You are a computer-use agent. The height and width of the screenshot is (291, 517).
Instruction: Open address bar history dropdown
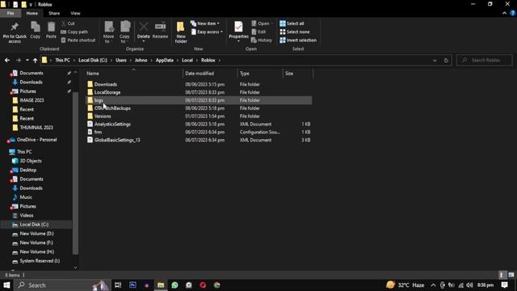[x=435, y=61]
